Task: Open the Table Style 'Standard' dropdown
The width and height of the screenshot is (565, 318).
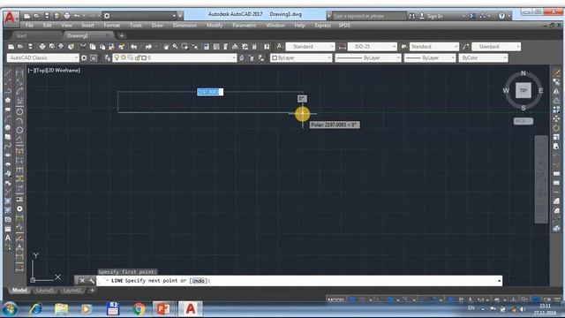Action: point(433,47)
